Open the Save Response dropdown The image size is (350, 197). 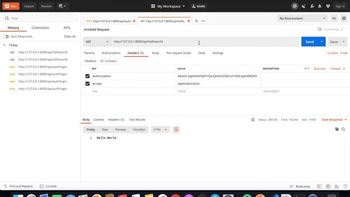pos(334,120)
